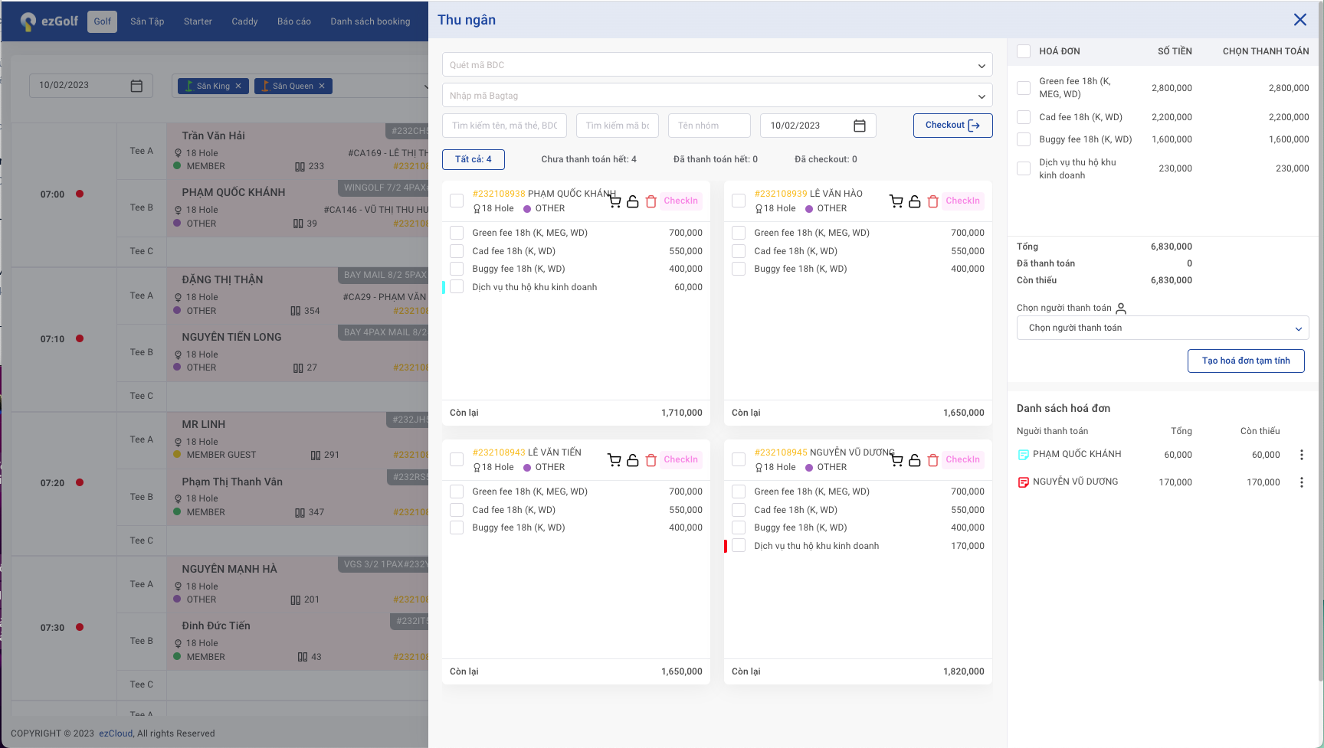Expand the Quét mã BDC dropdown
Viewport: 1324px width, 748px height.
click(x=982, y=65)
